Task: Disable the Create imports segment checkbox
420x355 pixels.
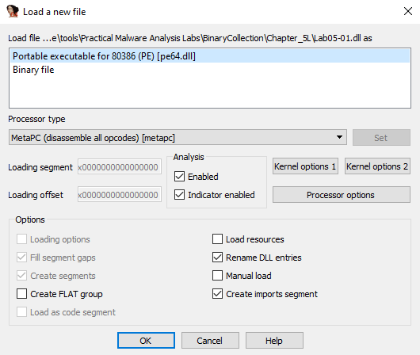Action: [217, 294]
